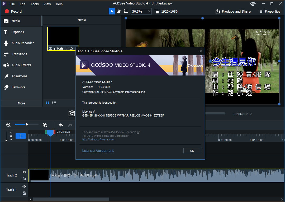Activate the hand pan tool
Image resolution: width=285 pixels, height=202 pixels.
coord(119,11)
